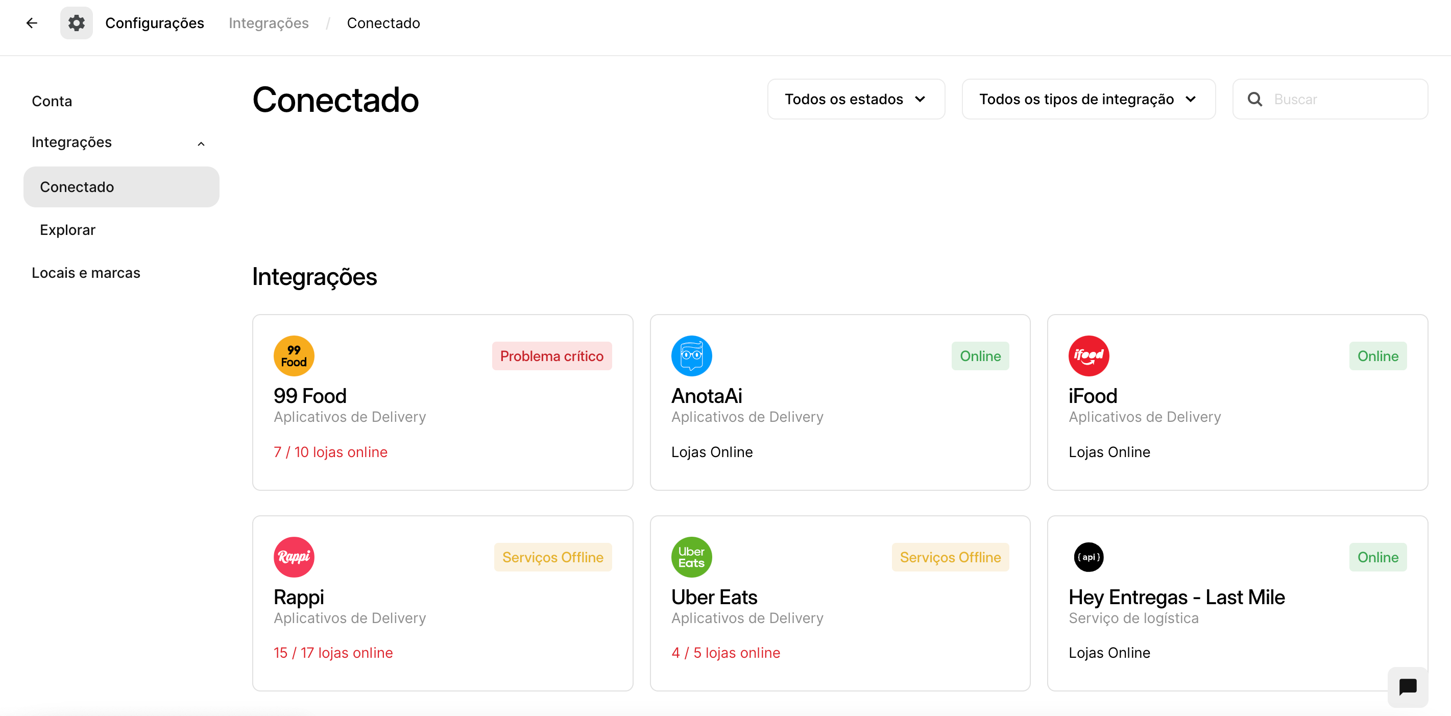The image size is (1451, 716).
Task: Click the AnotaAi logo icon
Action: pyautogui.click(x=691, y=356)
